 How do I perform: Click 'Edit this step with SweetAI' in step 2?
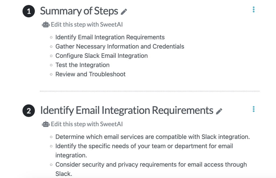pyautogui.click(x=87, y=124)
